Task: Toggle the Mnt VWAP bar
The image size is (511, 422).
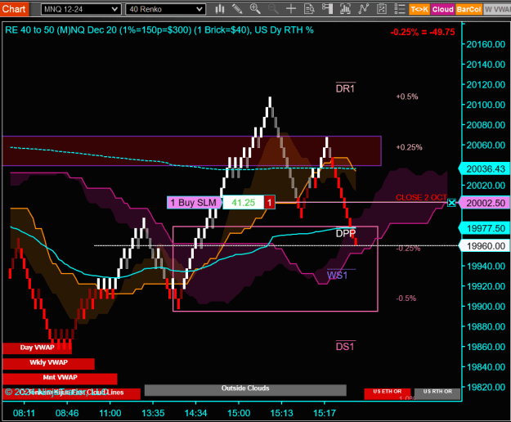Action: click(x=60, y=378)
